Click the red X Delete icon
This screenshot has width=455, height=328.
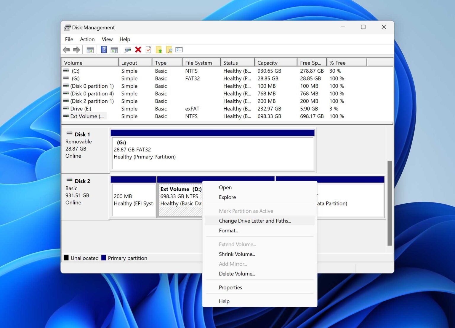[138, 50]
